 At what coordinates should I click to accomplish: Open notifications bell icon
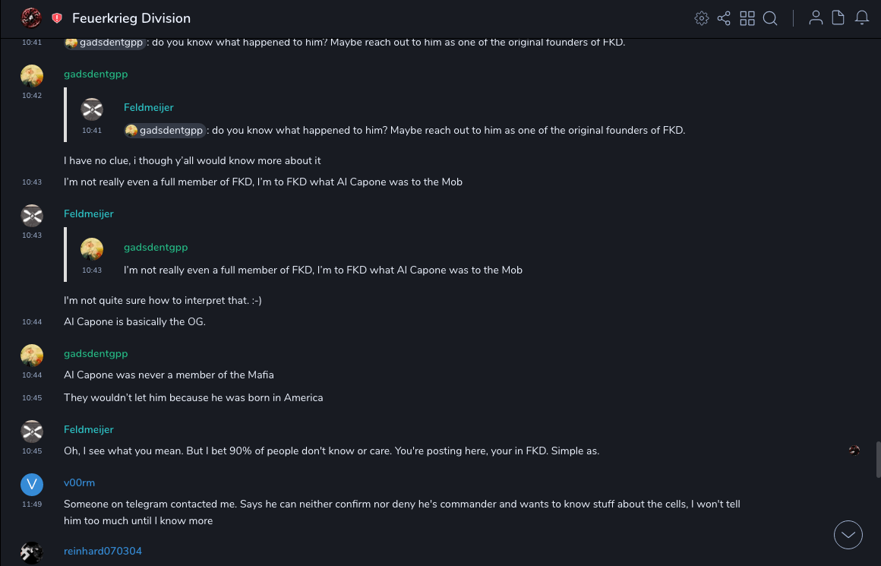pyautogui.click(x=862, y=18)
